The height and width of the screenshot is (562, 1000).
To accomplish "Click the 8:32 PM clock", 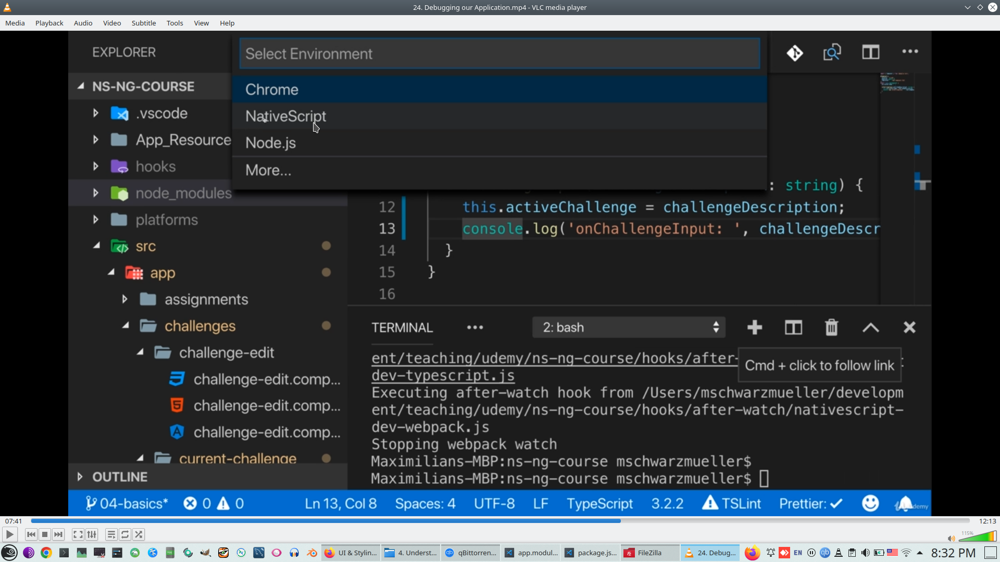I will pyautogui.click(x=953, y=553).
